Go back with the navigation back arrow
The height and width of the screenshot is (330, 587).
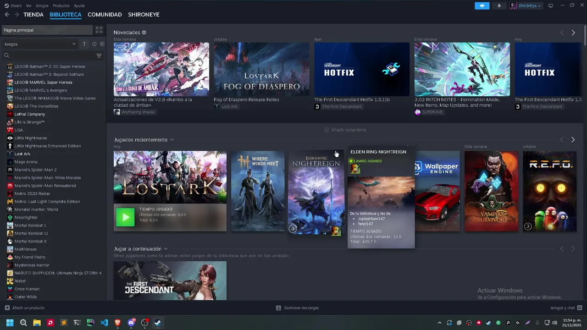coord(7,15)
